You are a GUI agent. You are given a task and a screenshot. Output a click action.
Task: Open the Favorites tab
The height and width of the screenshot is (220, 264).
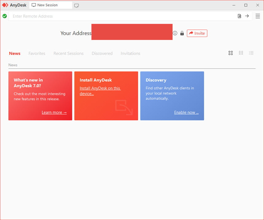37,54
